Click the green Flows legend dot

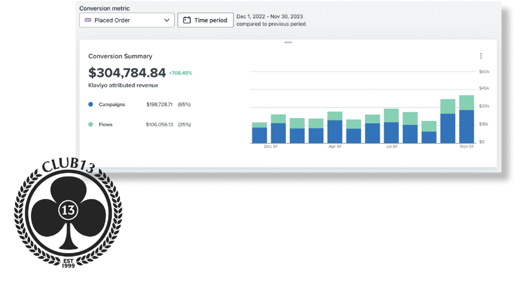(91, 125)
